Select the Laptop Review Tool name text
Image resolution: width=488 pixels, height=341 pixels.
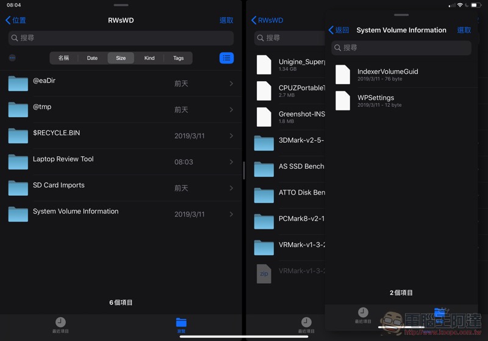(63, 159)
